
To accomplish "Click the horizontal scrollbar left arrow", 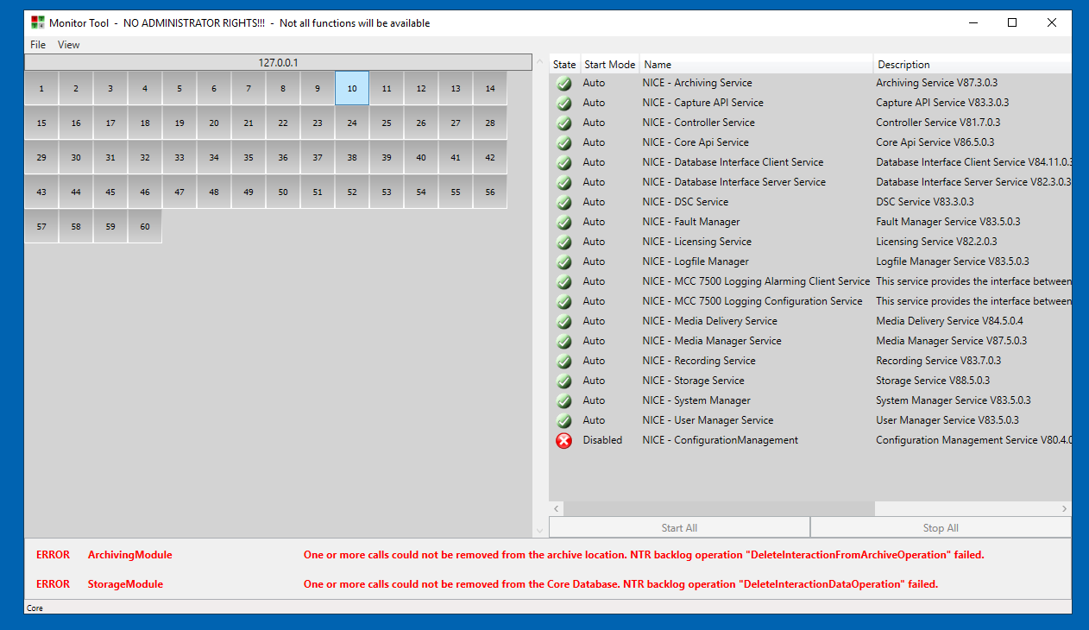I will click(x=557, y=509).
